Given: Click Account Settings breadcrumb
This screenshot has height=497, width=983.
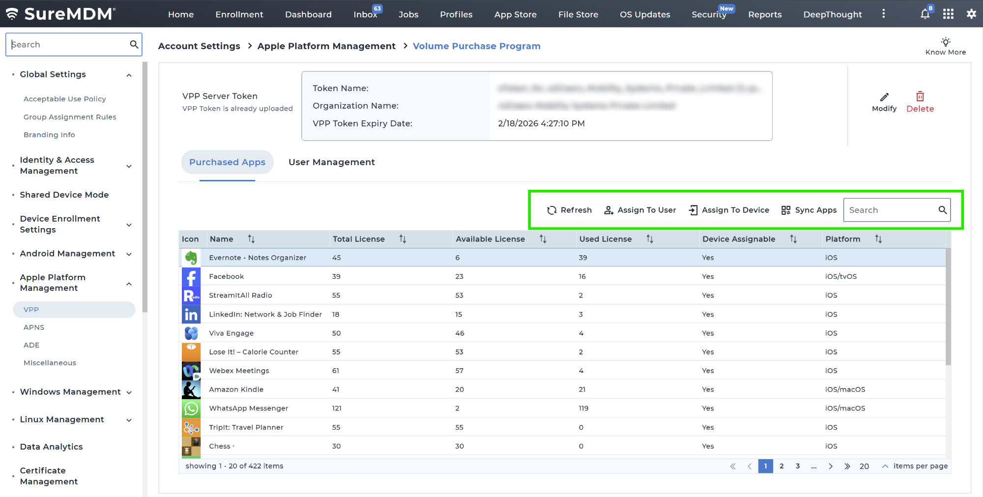Looking at the screenshot, I should pyautogui.click(x=199, y=46).
